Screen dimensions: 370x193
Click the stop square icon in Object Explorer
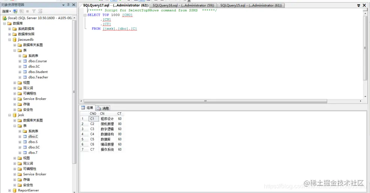(28, 11)
